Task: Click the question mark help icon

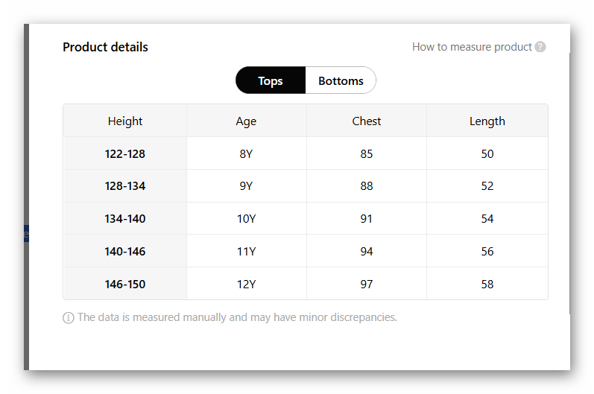Action: point(540,47)
